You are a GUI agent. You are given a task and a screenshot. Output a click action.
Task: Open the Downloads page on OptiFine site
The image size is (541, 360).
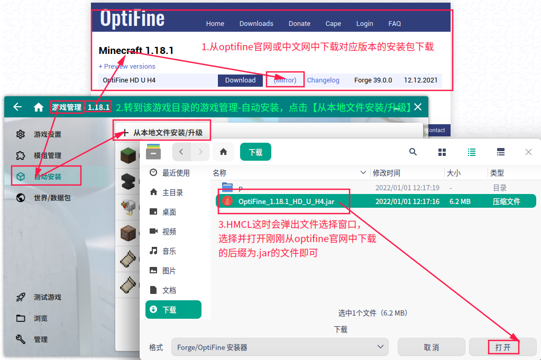coord(256,23)
